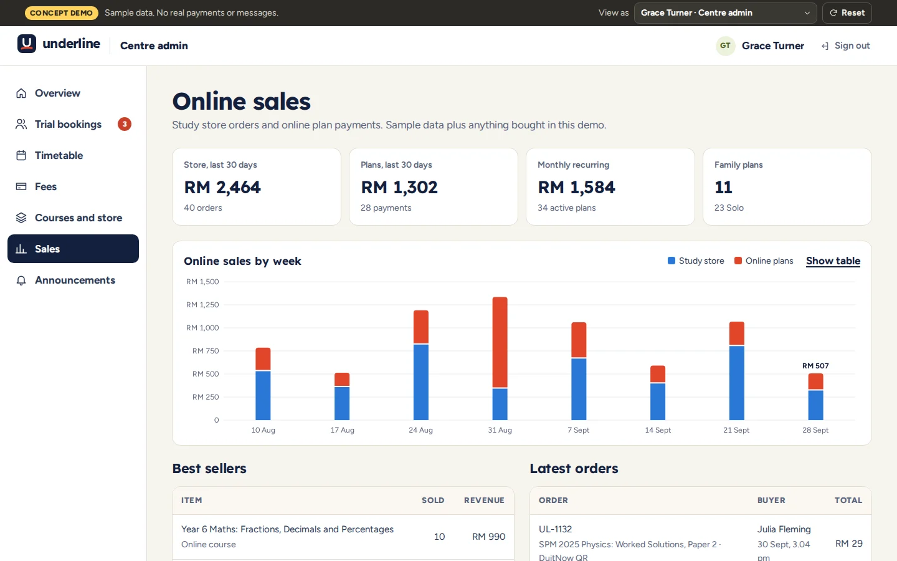Click the 10 Aug chart bar
The width and height of the screenshot is (897, 561).
pos(263,384)
